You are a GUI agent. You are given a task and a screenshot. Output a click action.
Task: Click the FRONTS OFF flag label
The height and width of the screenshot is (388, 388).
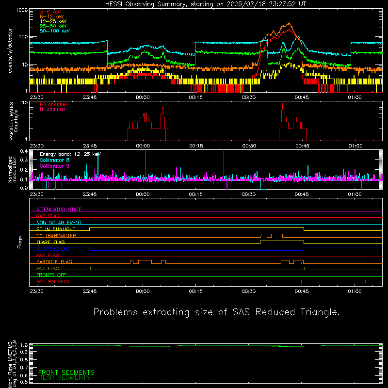tap(51, 275)
